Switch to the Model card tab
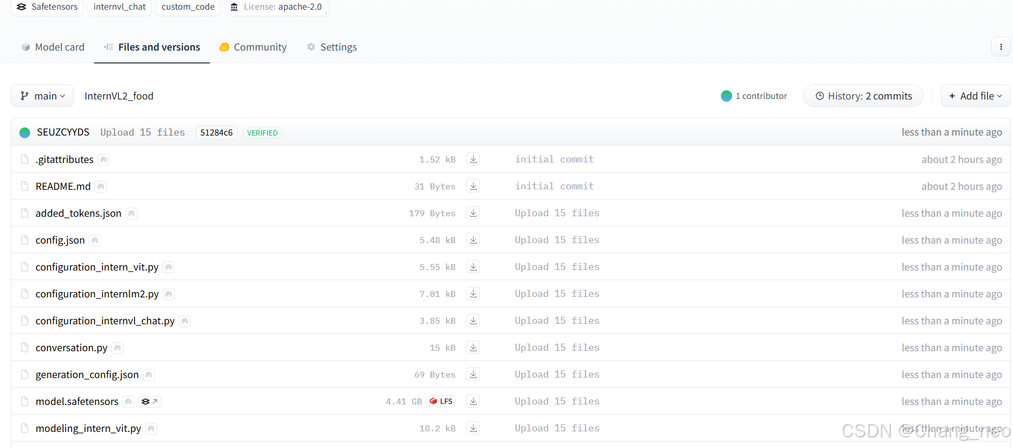 point(53,47)
